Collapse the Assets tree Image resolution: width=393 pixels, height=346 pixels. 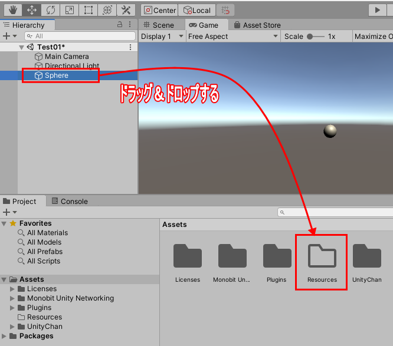coord(4,279)
